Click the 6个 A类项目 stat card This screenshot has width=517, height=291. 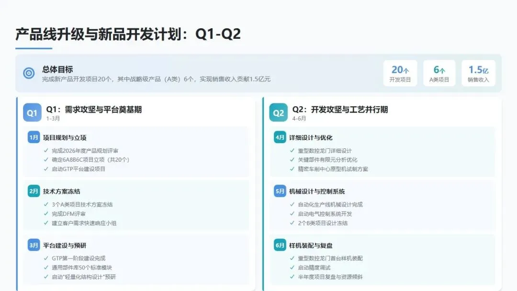439,73
